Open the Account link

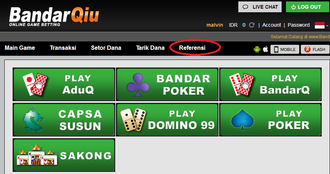coord(272,25)
